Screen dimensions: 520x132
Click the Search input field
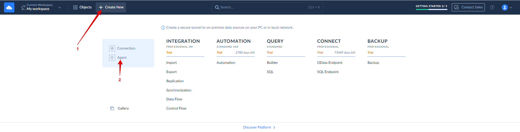tap(267, 7)
